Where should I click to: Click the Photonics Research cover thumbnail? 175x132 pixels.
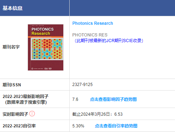pos(46,47)
